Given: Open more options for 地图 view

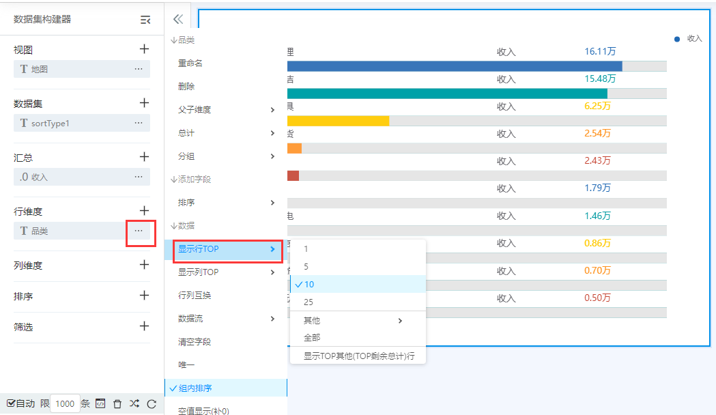Looking at the screenshot, I should coord(139,69).
